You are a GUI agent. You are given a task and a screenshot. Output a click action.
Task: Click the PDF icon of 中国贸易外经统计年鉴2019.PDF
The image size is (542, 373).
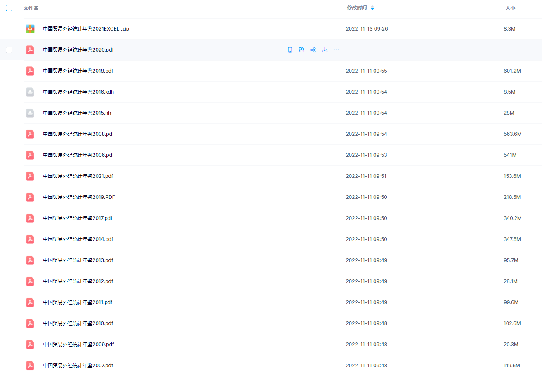tap(30, 197)
